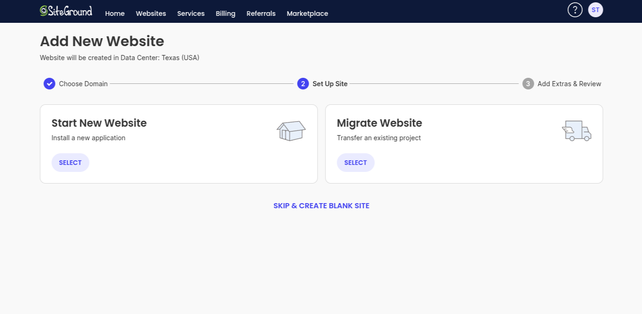Click the SiteGround logo
The image size is (642, 314).
tap(66, 11)
